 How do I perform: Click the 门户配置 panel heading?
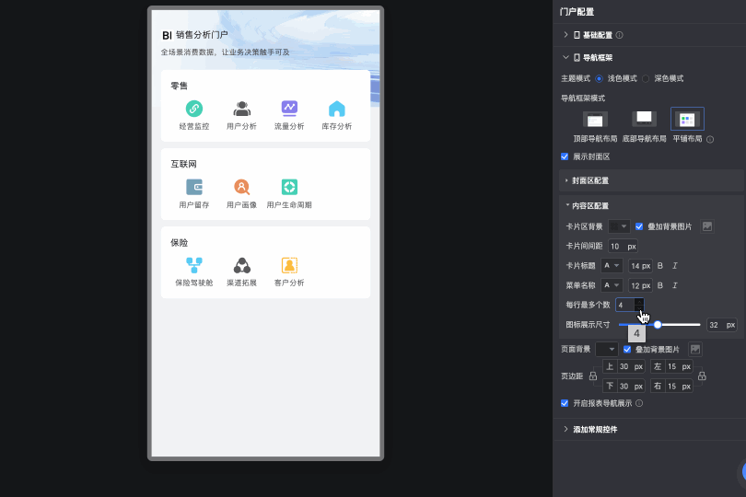pos(577,12)
